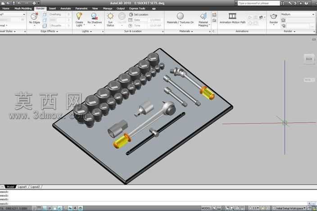Click the upper camera icon beside Material Mapping
Screen dimensions: 317x211
214,15
